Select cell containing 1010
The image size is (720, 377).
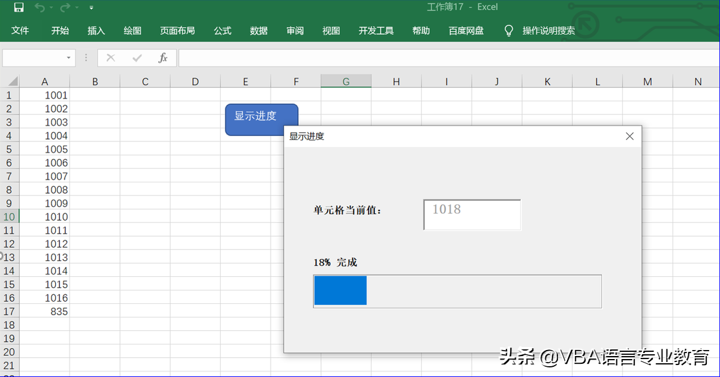coord(45,216)
